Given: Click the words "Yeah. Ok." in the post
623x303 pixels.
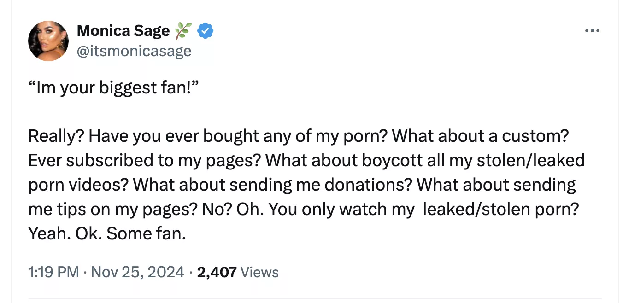Looking at the screenshot, I should point(65,234).
